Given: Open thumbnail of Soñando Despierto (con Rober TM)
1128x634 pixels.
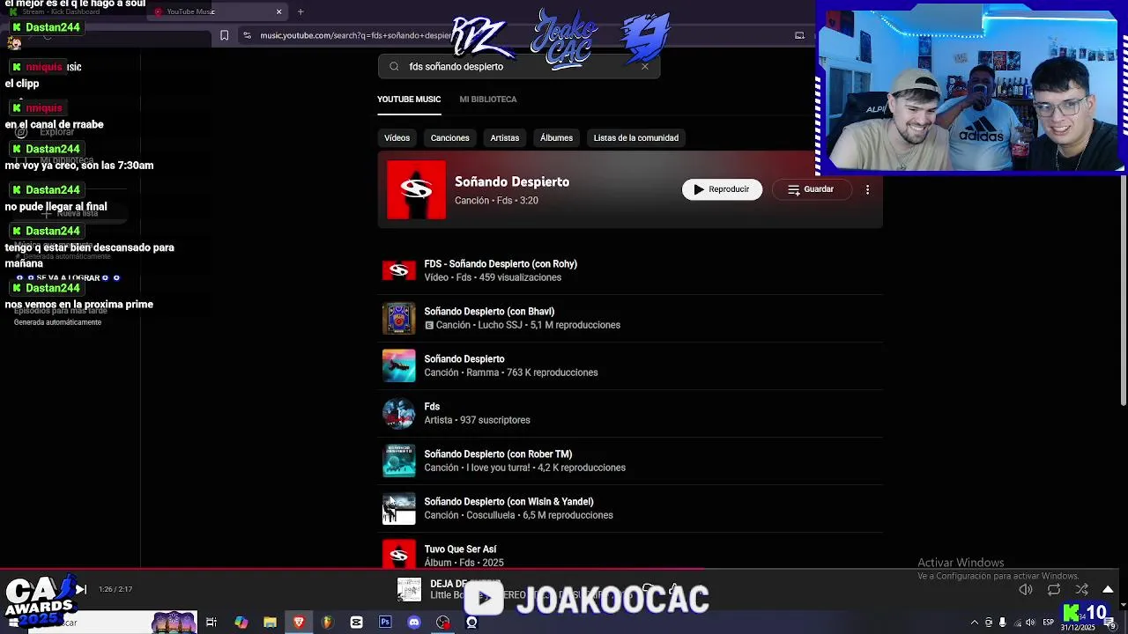Looking at the screenshot, I should (x=398, y=461).
